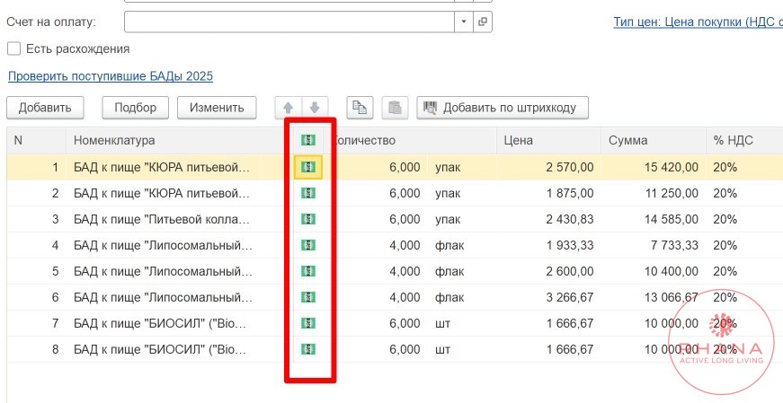Click green money icon in row 8
Viewport: 783px width, 403px height.
[308, 349]
